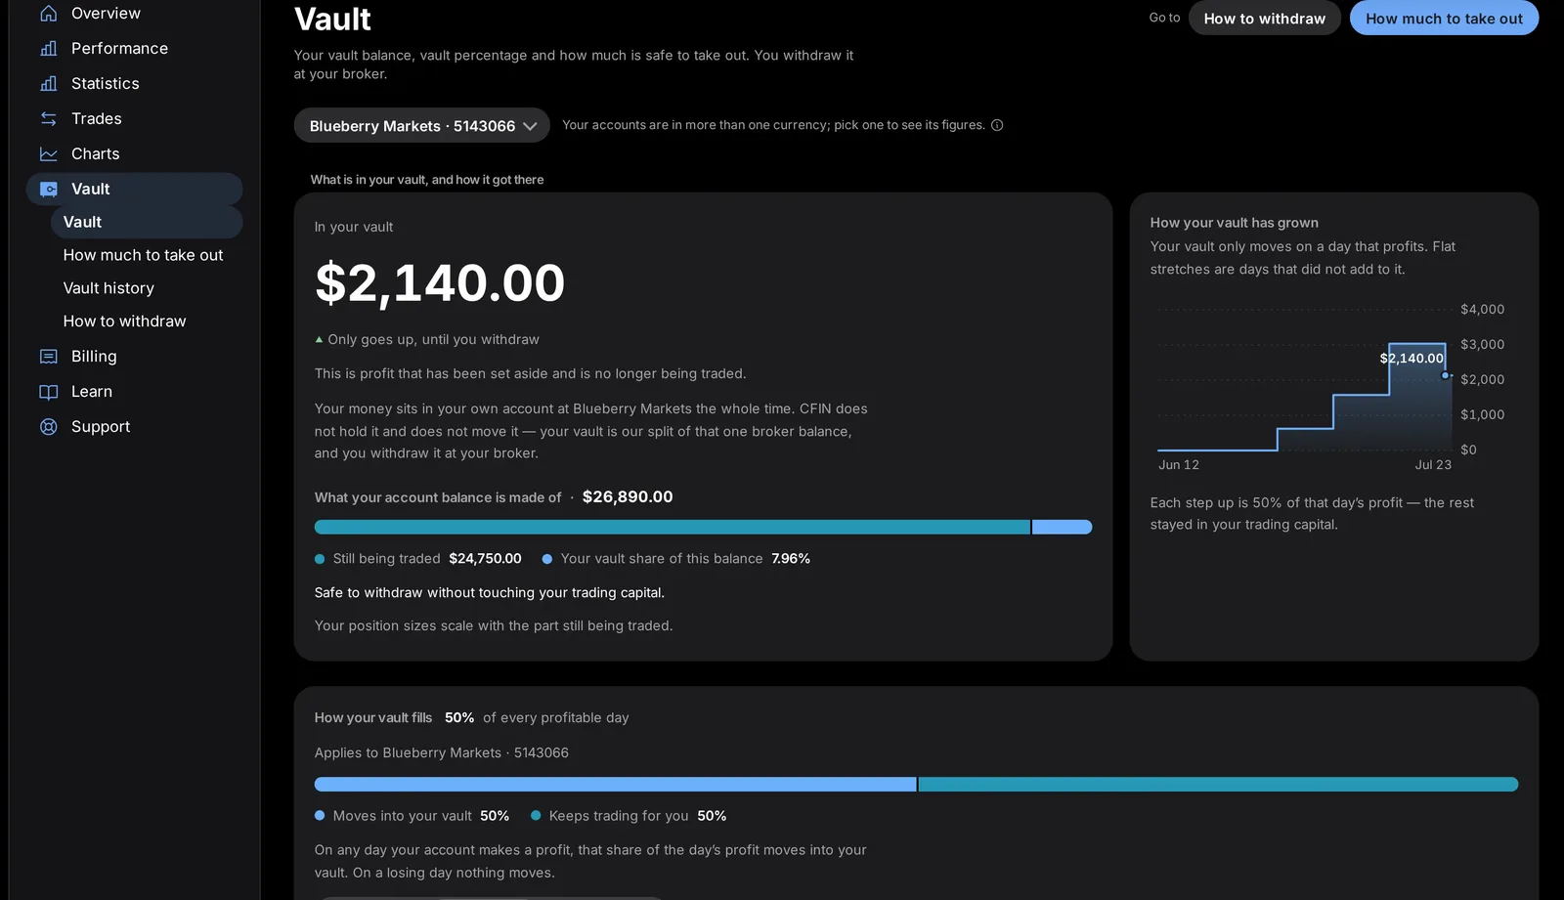Click the $2,140.00 data point on growth chart
The width and height of the screenshot is (1564, 900).
(1446, 375)
